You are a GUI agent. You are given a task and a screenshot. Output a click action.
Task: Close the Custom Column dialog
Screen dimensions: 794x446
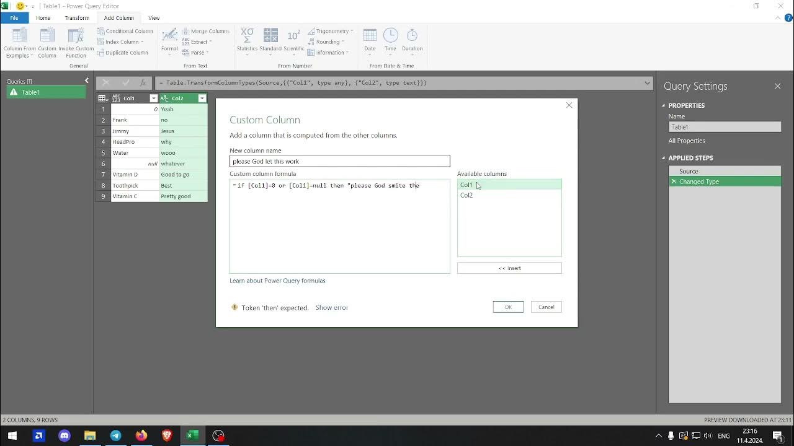coord(569,105)
